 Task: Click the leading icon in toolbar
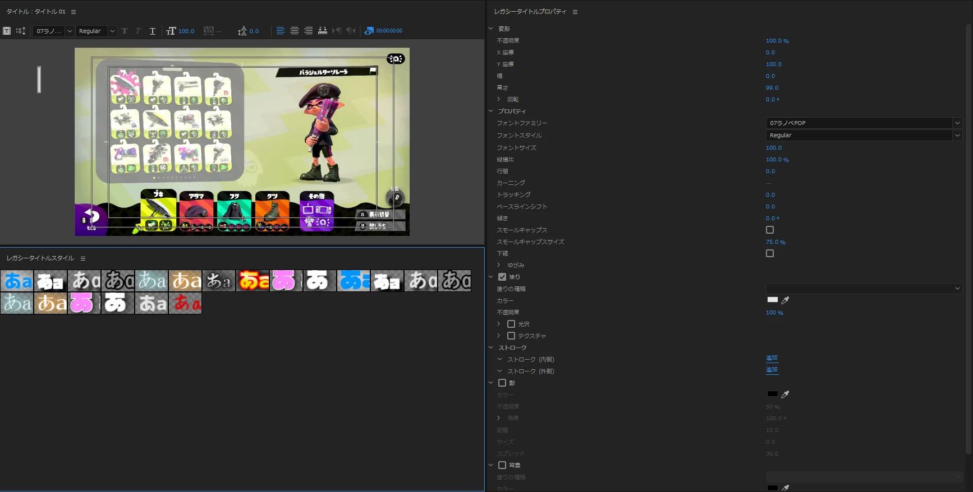pyautogui.click(x=242, y=31)
